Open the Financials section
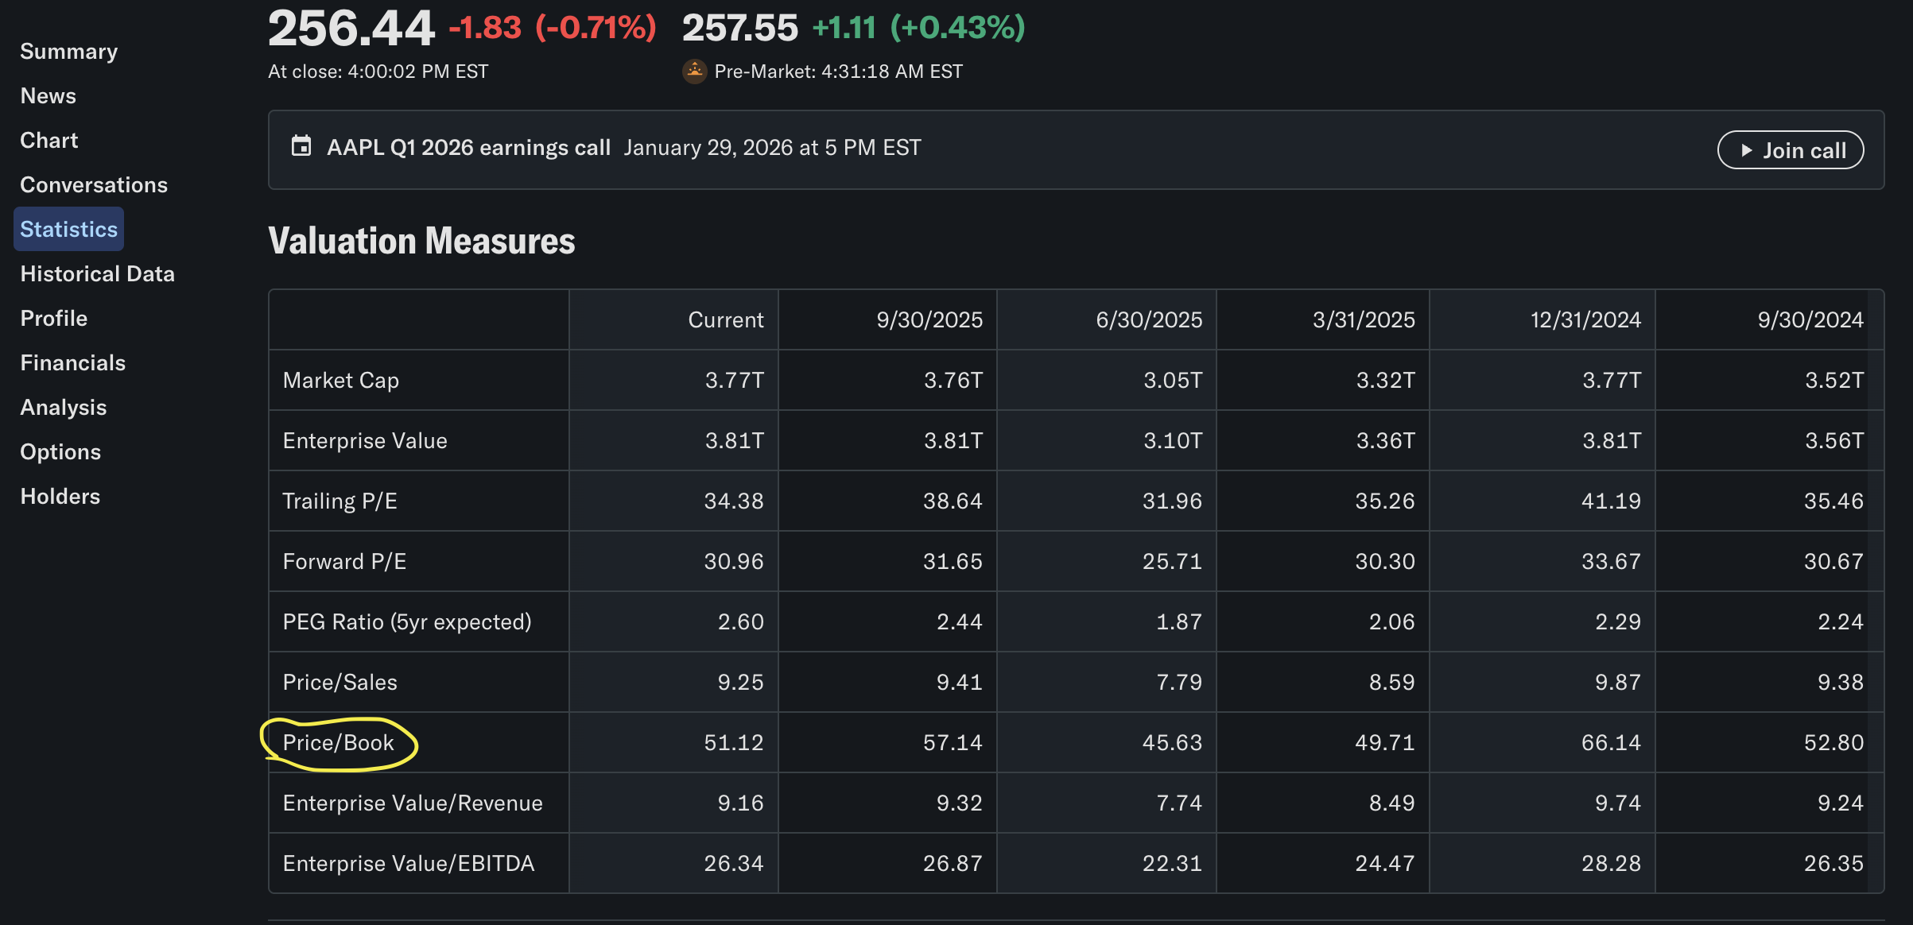This screenshot has height=925, width=1913. 73,363
